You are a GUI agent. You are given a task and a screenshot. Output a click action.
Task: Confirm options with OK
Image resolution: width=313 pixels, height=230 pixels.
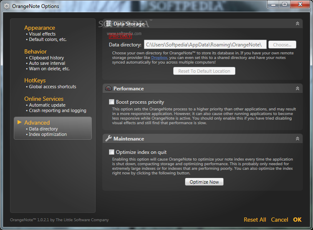[x=297, y=220]
